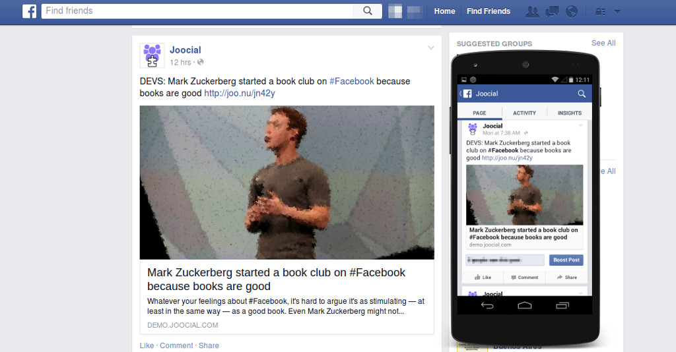Open the notifications globe icon
The width and height of the screenshot is (676, 352).
pos(572,11)
